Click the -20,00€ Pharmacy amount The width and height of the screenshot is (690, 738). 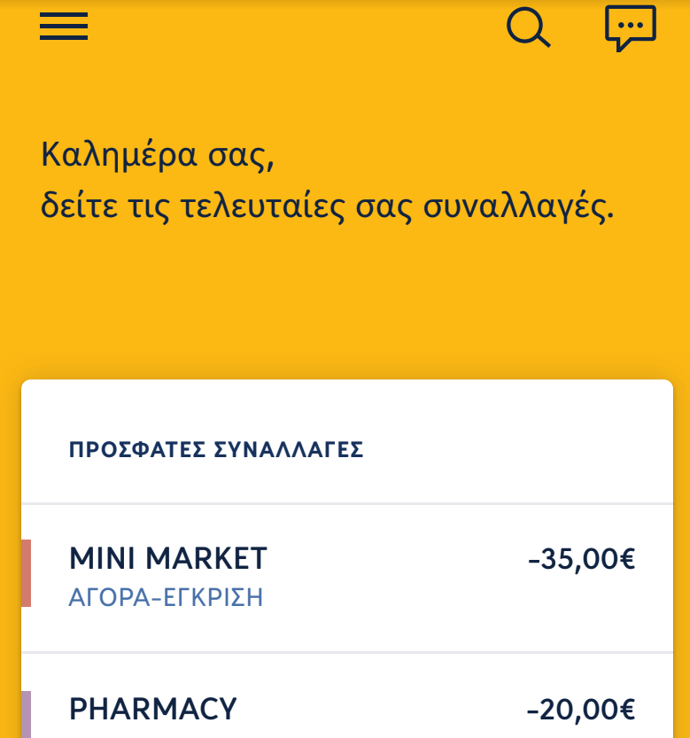tap(581, 710)
